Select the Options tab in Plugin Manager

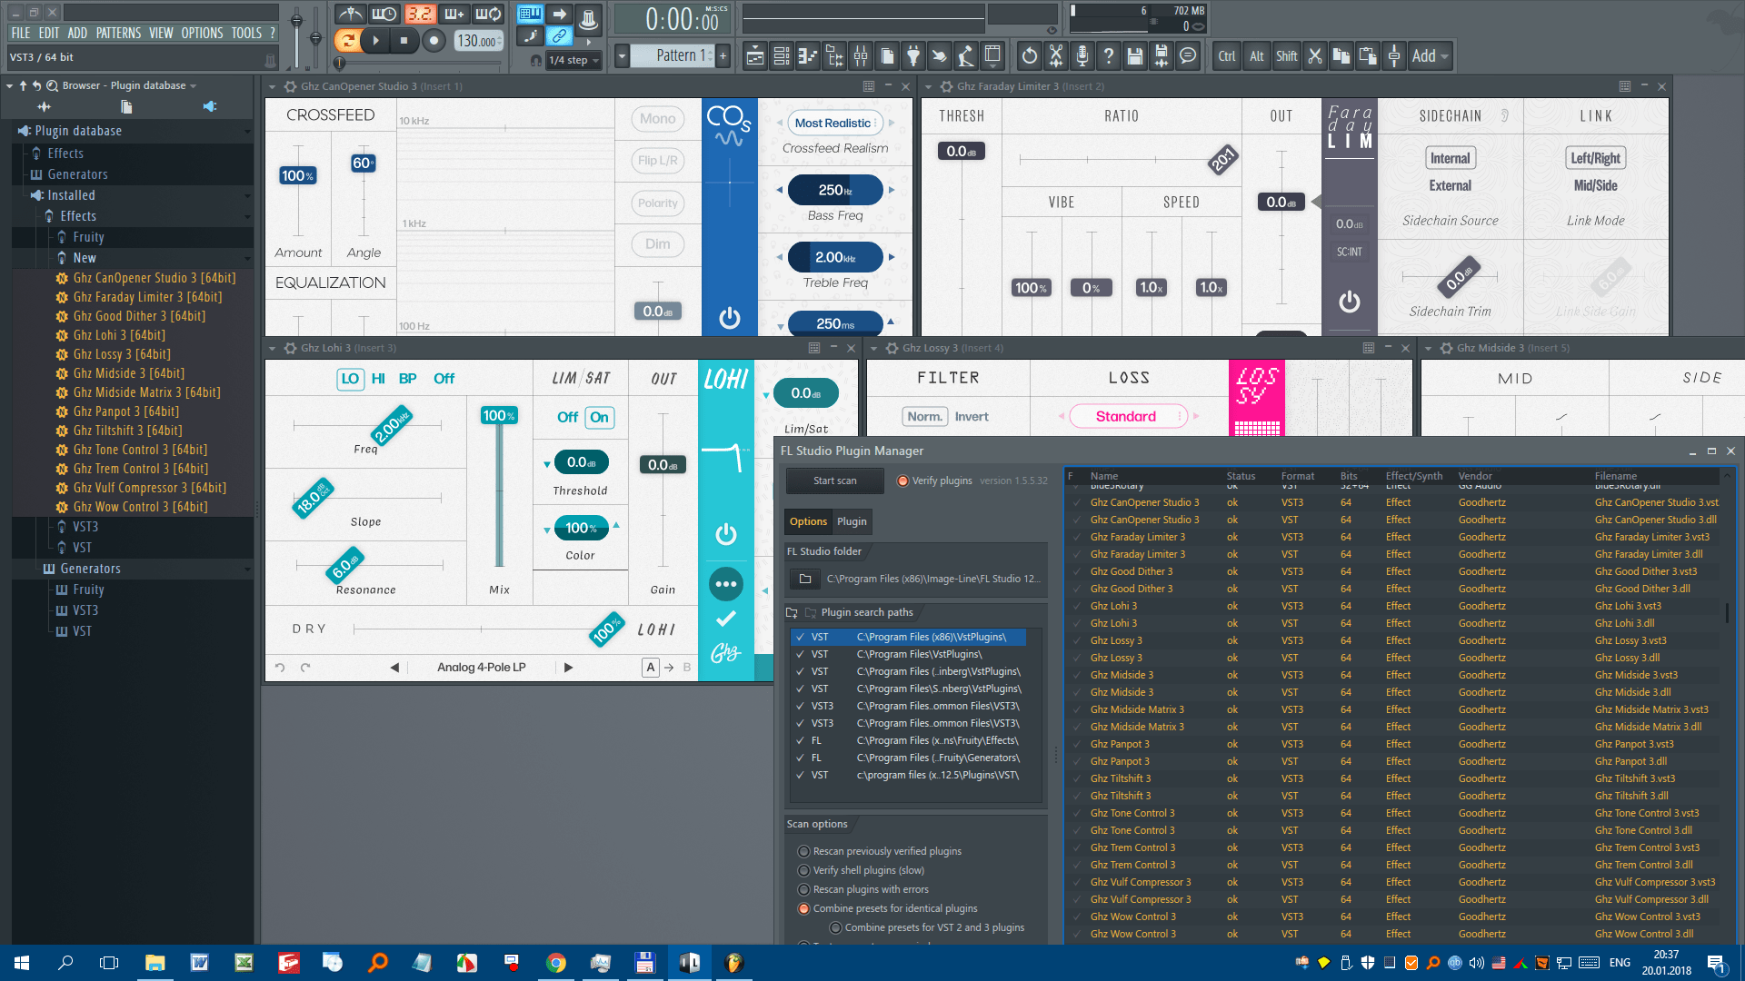808,522
